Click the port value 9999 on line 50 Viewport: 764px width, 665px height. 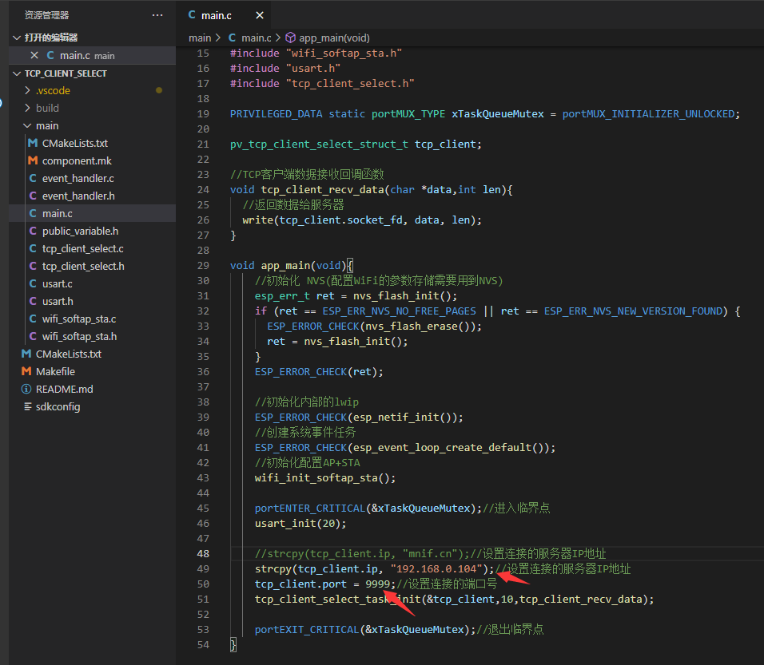[378, 584]
